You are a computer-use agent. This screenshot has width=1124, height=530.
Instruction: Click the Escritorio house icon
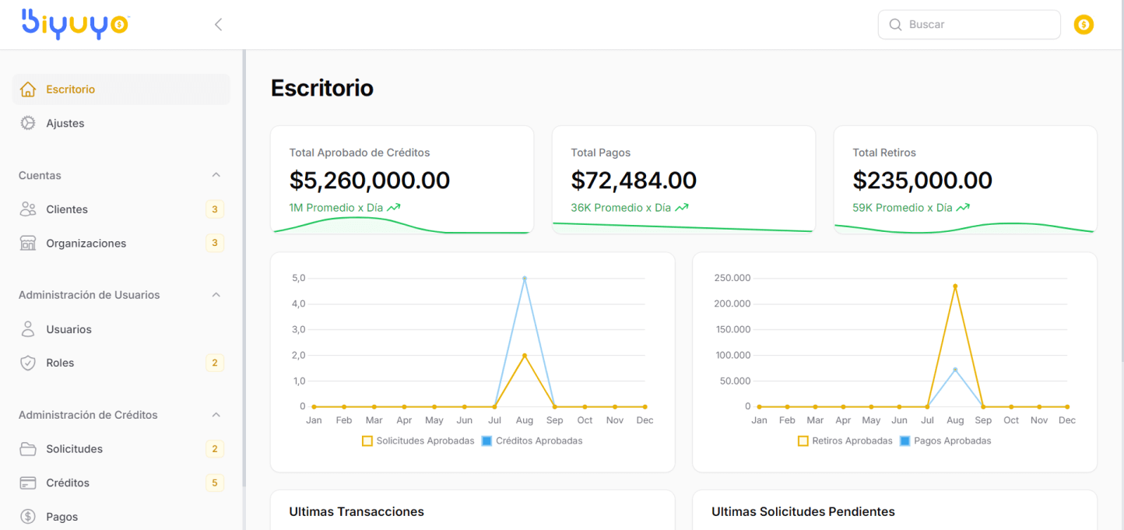(x=28, y=90)
